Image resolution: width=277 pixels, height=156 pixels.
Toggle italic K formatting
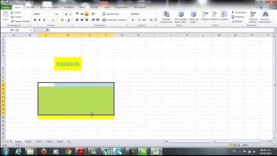(x=39, y=20)
